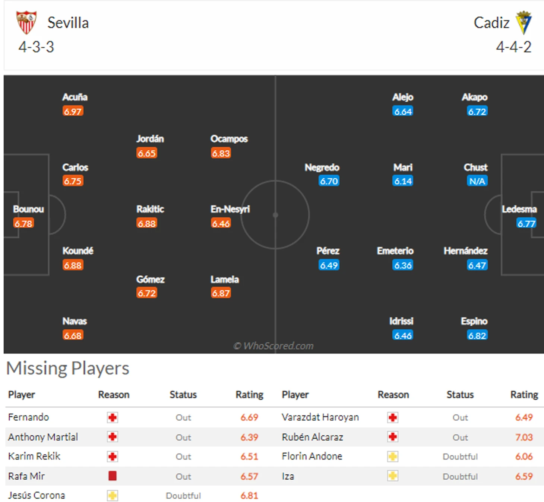The height and width of the screenshot is (502, 544).
Task: Select goalkeeper Ledesma on the pitch
Action: [519, 209]
